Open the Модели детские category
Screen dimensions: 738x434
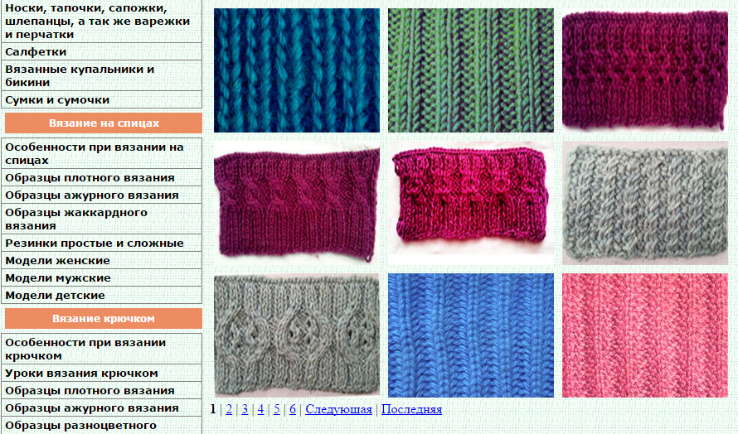[x=102, y=296]
